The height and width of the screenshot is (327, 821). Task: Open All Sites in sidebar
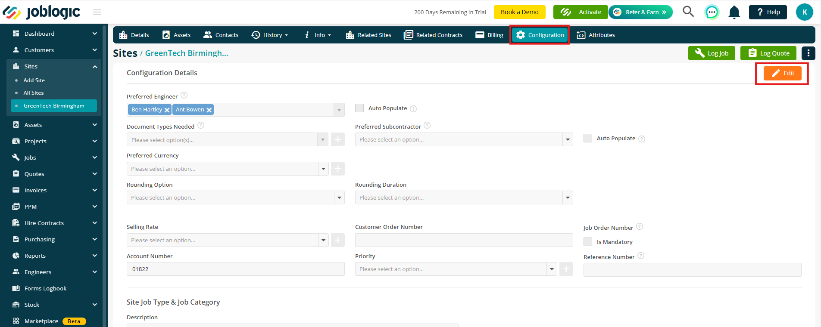tap(34, 93)
